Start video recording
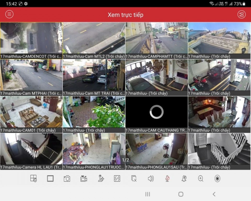This screenshot has width=251, height=201. coord(84,178)
